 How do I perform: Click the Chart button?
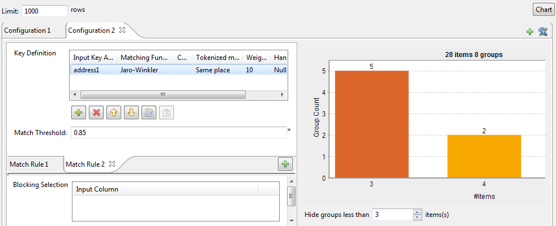pos(544,10)
